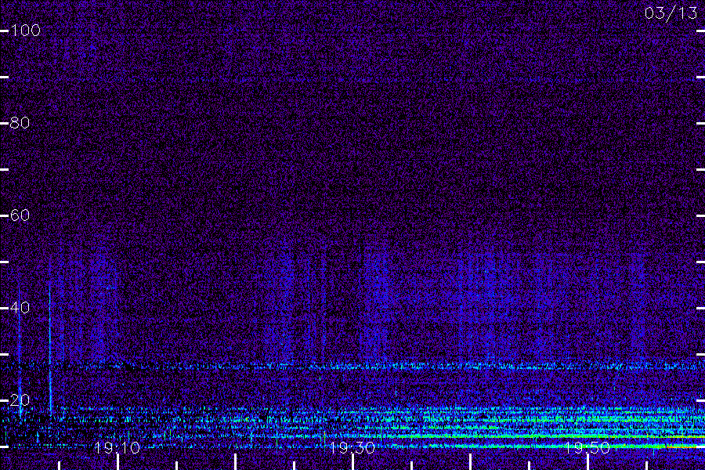Click the 60 frequency axis label

tap(20, 215)
